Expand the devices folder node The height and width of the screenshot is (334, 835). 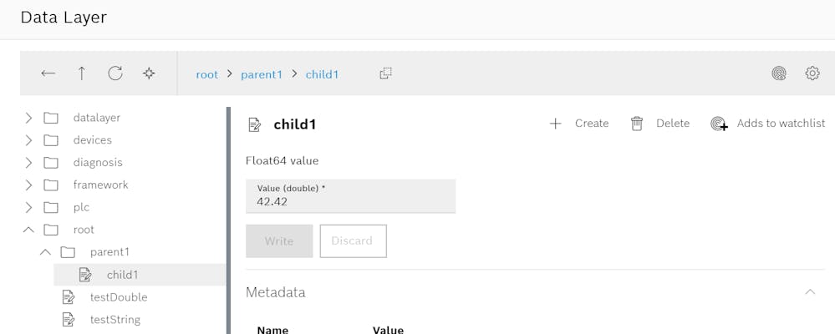click(28, 140)
